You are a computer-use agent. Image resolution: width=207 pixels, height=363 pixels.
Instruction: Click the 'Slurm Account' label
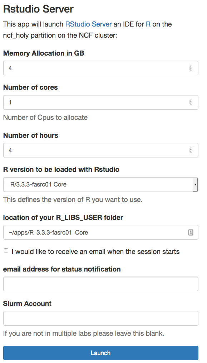click(27, 303)
